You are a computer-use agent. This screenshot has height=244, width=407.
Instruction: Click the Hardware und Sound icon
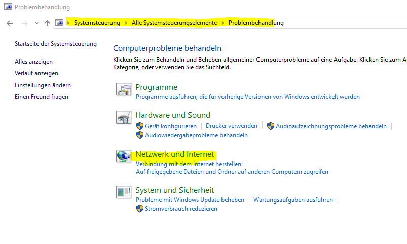click(x=124, y=117)
